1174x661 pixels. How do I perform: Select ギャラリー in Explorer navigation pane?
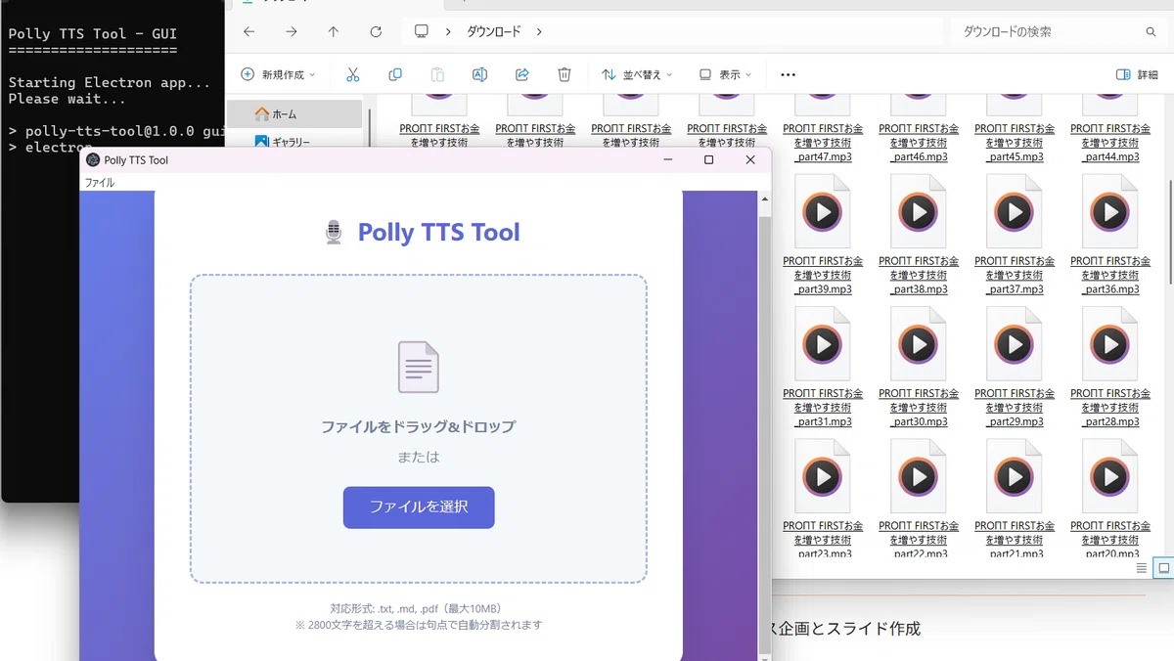coord(295,142)
